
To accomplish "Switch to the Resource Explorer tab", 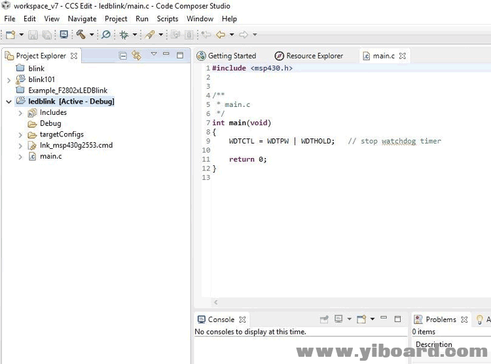I will click(x=309, y=56).
